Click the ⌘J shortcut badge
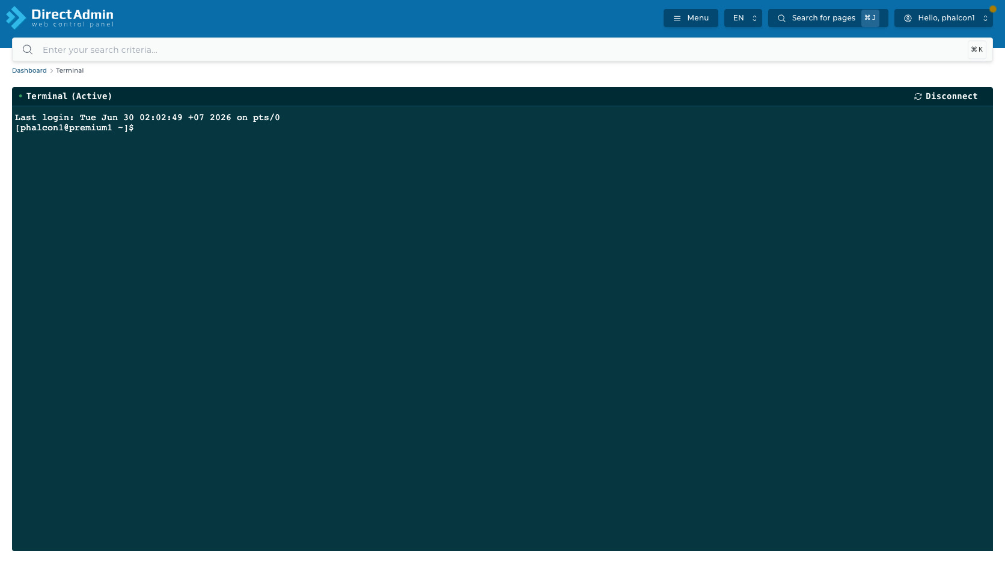The height and width of the screenshot is (565, 1005). 870,18
